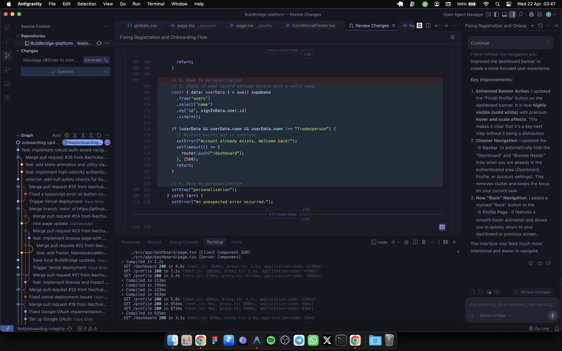Collapse the Repositories section

tap(17, 36)
